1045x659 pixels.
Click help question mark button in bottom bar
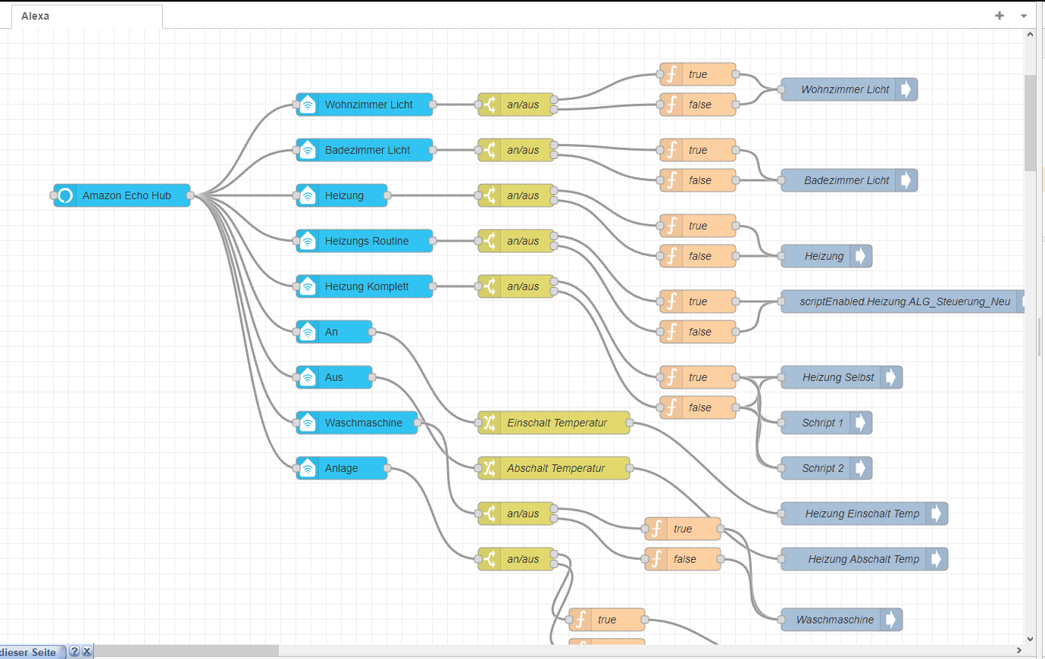click(x=74, y=651)
